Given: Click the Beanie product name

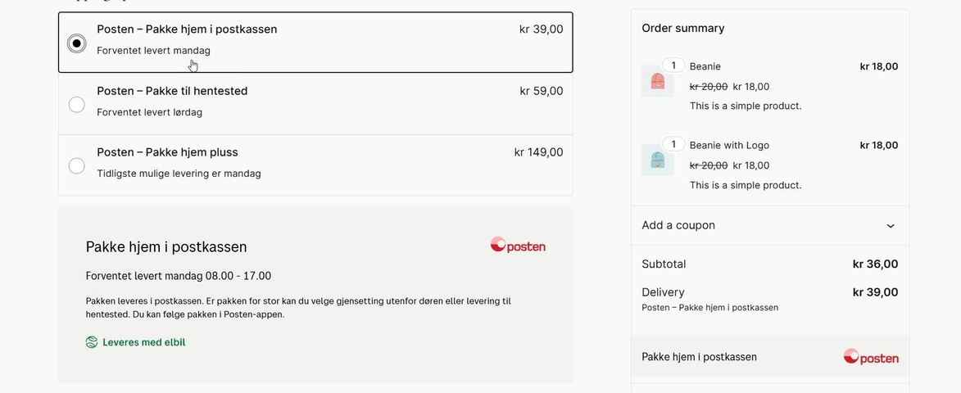Looking at the screenshot, I should coord(705,66).
